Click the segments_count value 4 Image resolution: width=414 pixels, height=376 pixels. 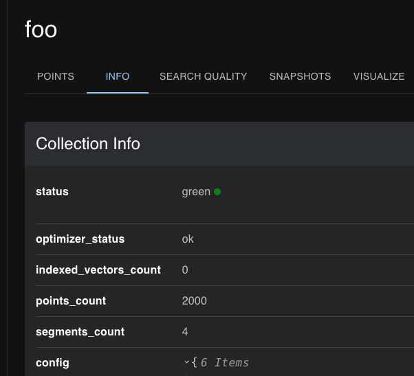pyautogui.click(x=185, y=332)
